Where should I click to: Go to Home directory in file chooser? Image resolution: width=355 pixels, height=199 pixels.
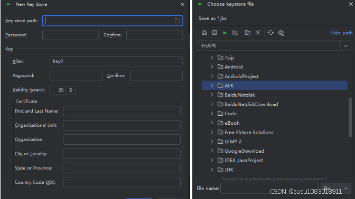tap(204, 33)
